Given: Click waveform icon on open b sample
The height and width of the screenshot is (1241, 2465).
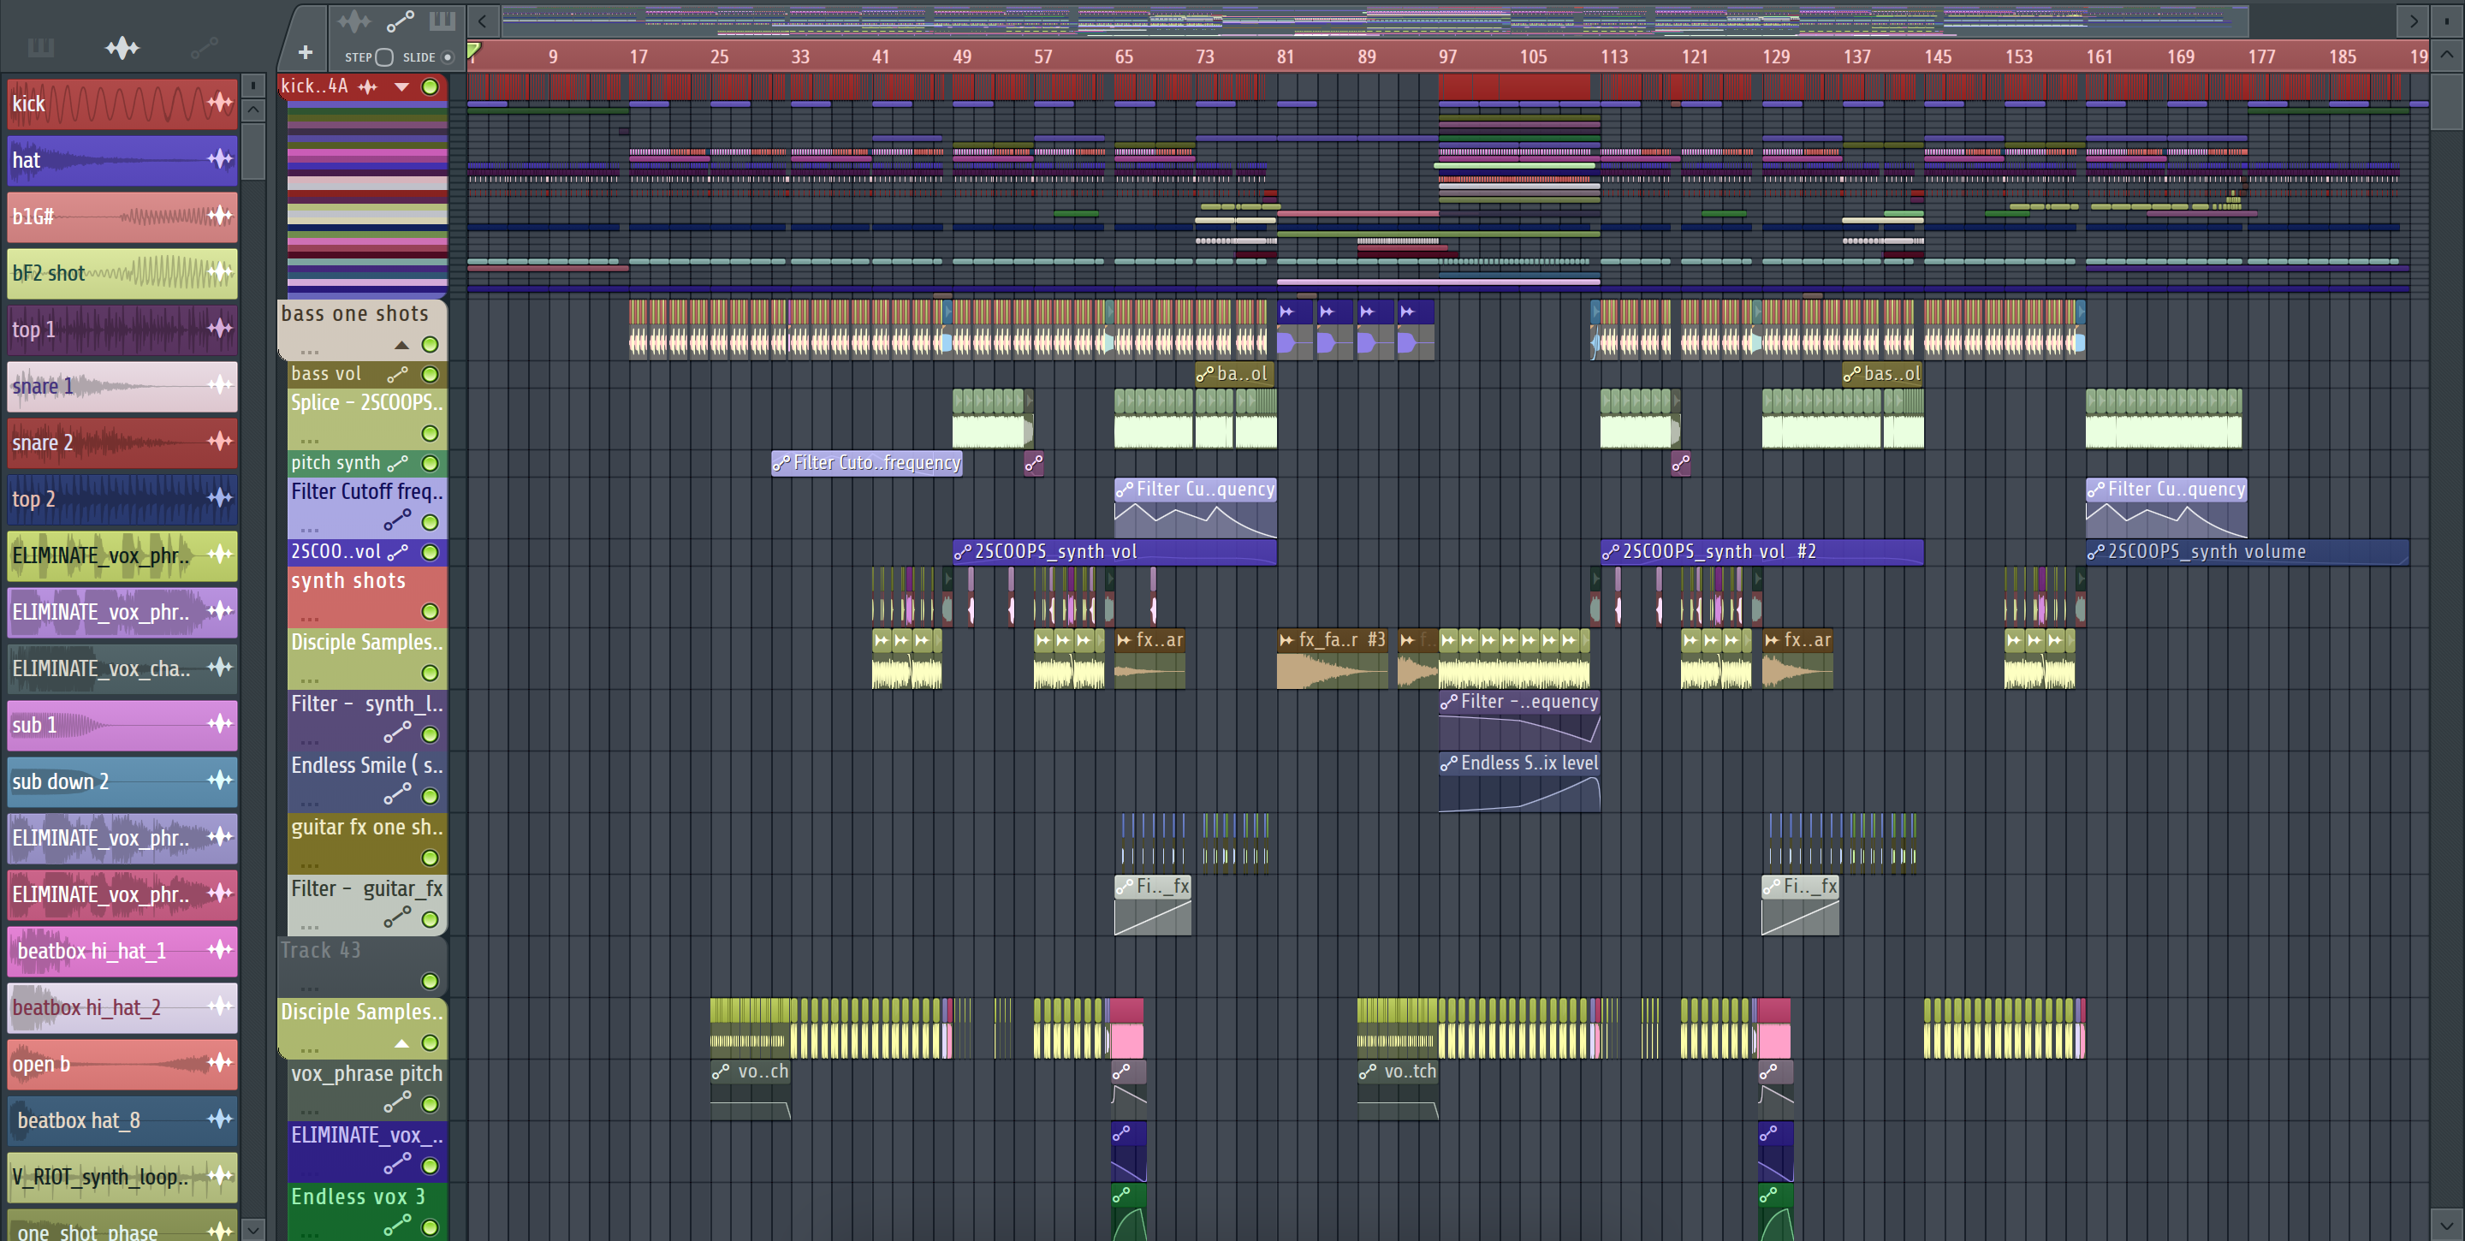Looking at the screenshot, I should click(x=220, y=1063).
